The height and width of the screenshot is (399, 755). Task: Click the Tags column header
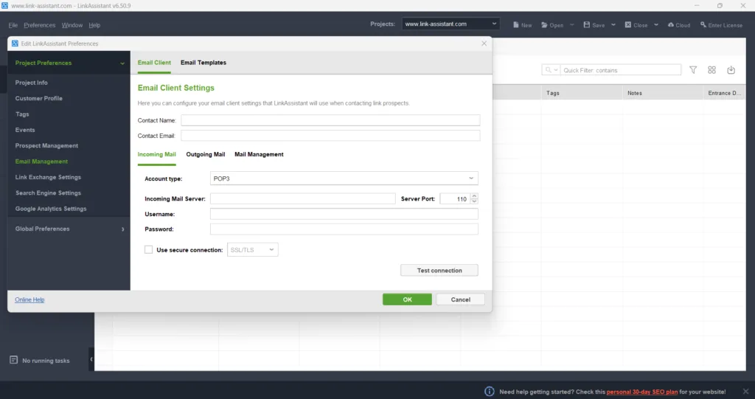tap(582, 92)
